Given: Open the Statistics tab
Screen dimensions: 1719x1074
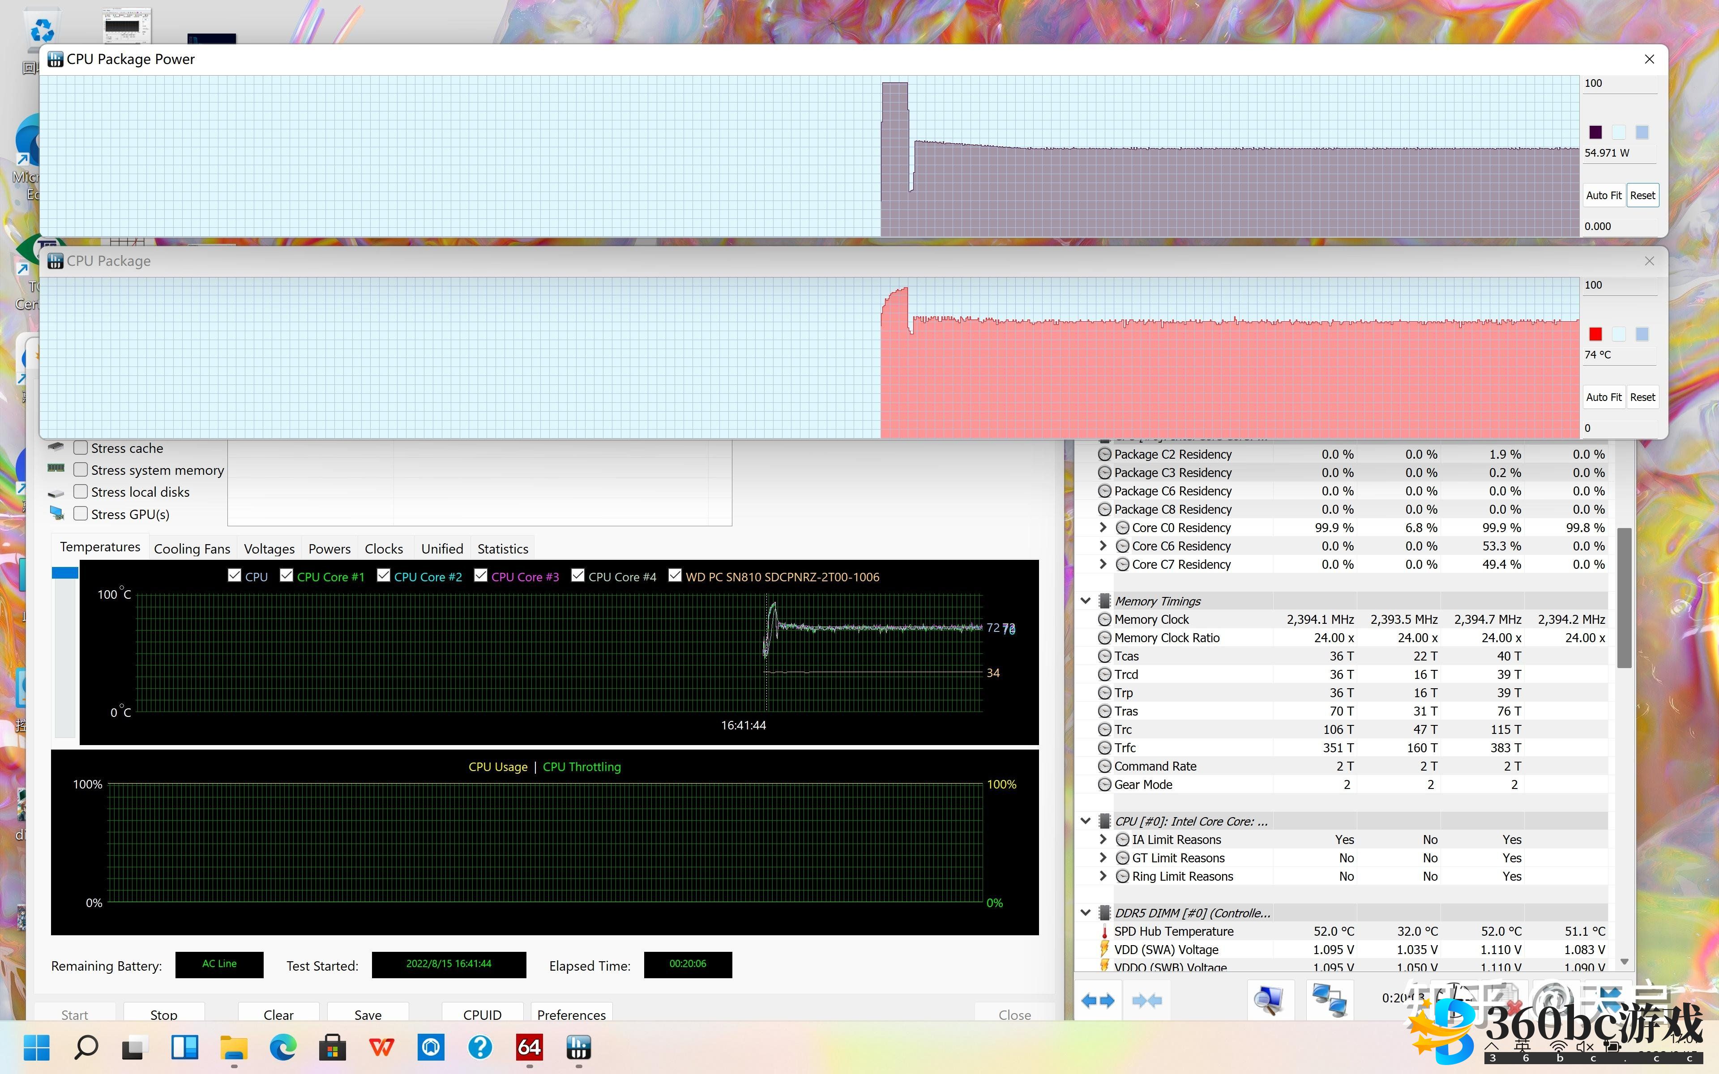Looking at the screenshot, I should click(502, 548).
